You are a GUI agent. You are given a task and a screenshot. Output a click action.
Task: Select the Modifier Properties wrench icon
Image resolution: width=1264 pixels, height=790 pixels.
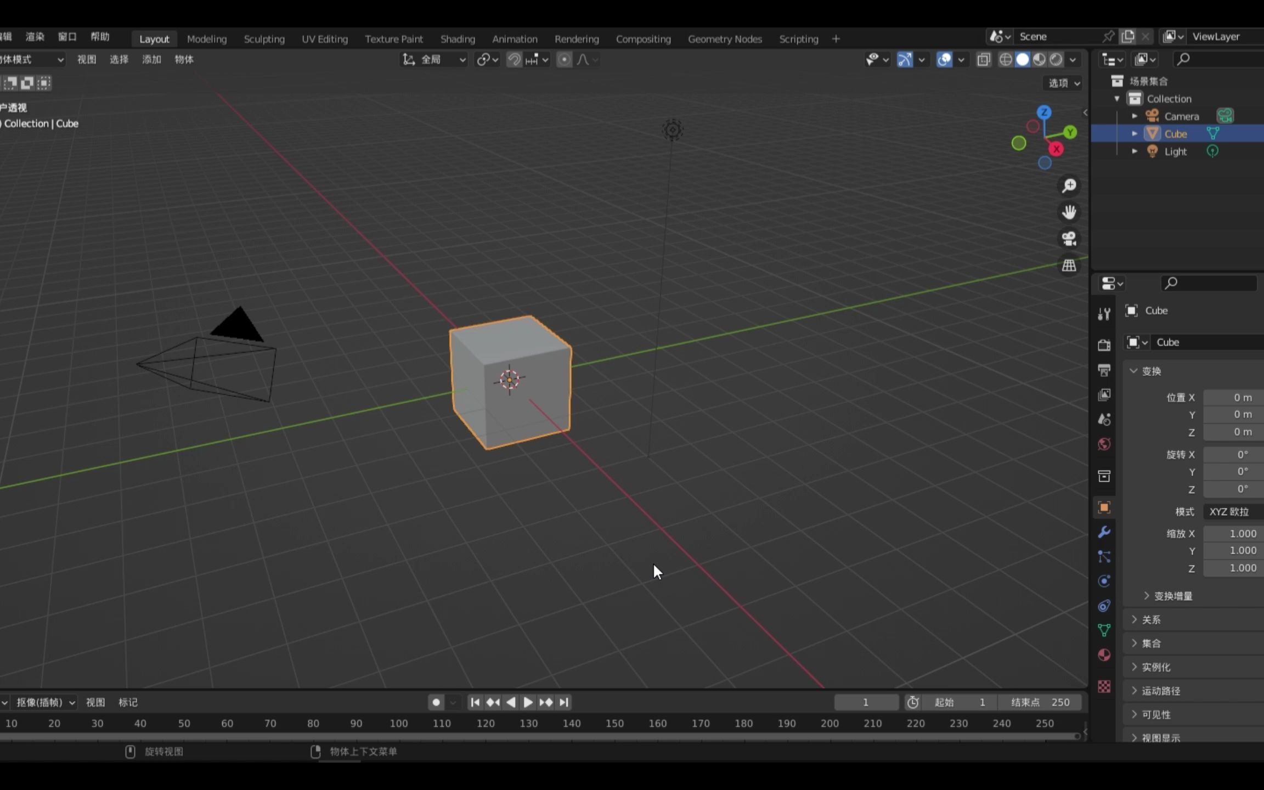point(1104,532)
